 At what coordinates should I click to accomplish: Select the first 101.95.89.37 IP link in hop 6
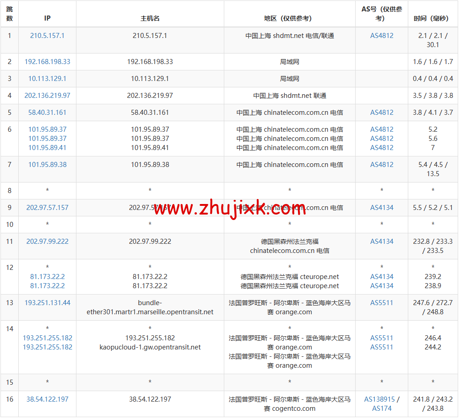[47, 129]
